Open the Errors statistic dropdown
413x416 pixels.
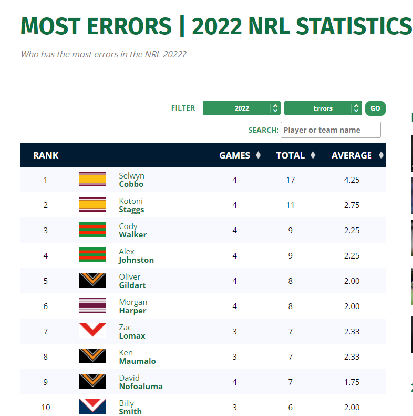pyautogui.click(x=323, y=108)
